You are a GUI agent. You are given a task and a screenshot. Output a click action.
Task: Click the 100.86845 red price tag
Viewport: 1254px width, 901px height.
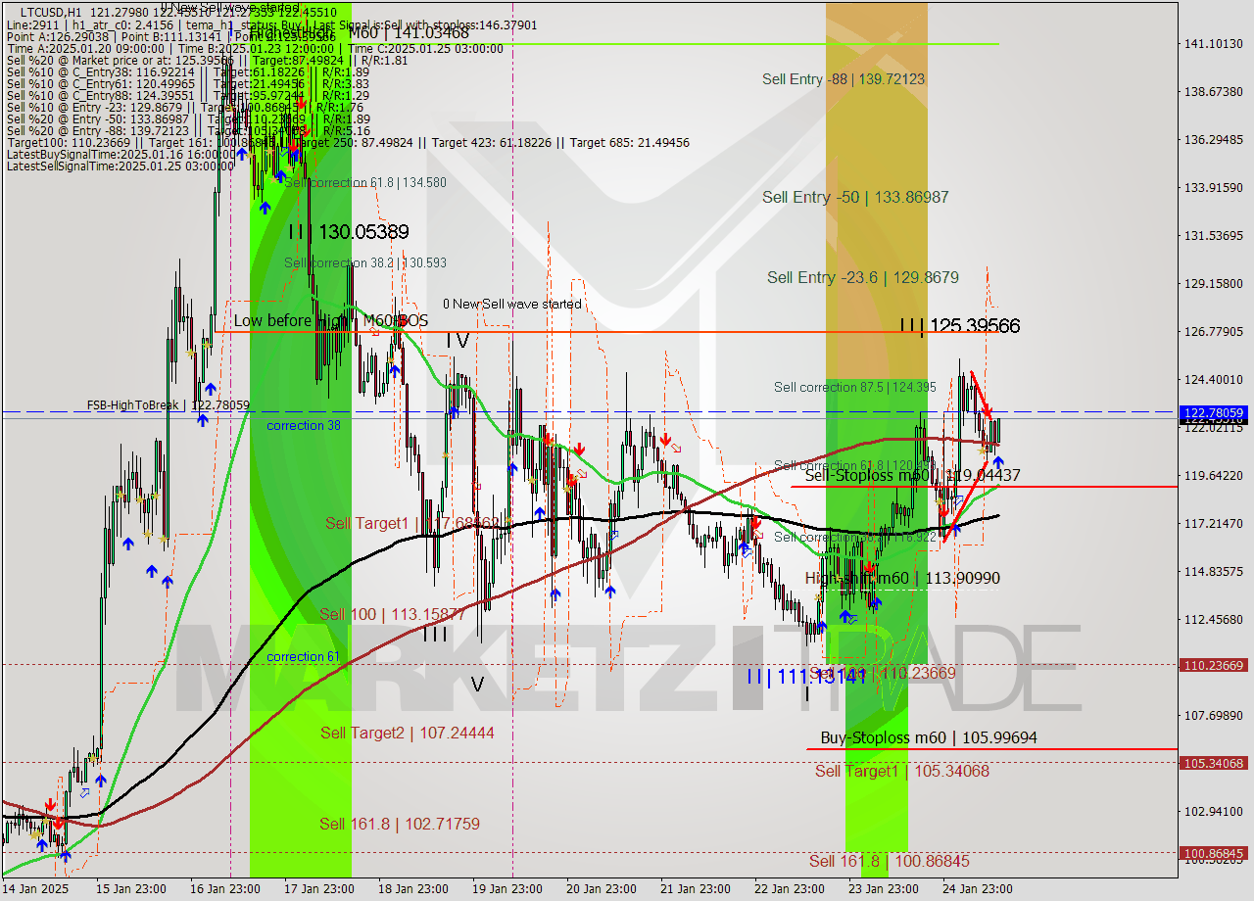[x=1214, y=853]
